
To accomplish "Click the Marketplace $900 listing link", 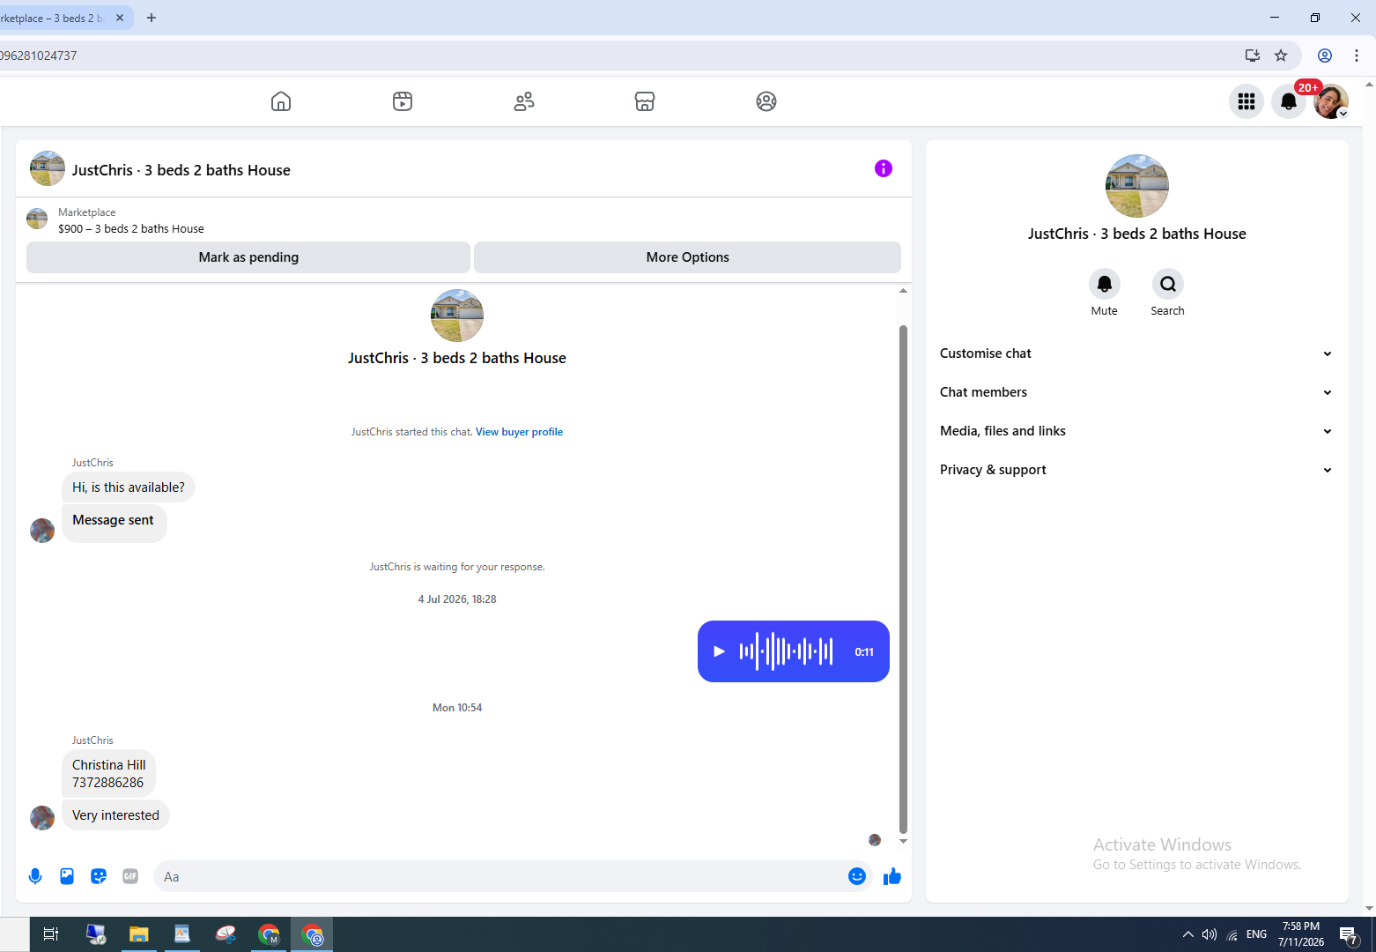I will point(131,228).
